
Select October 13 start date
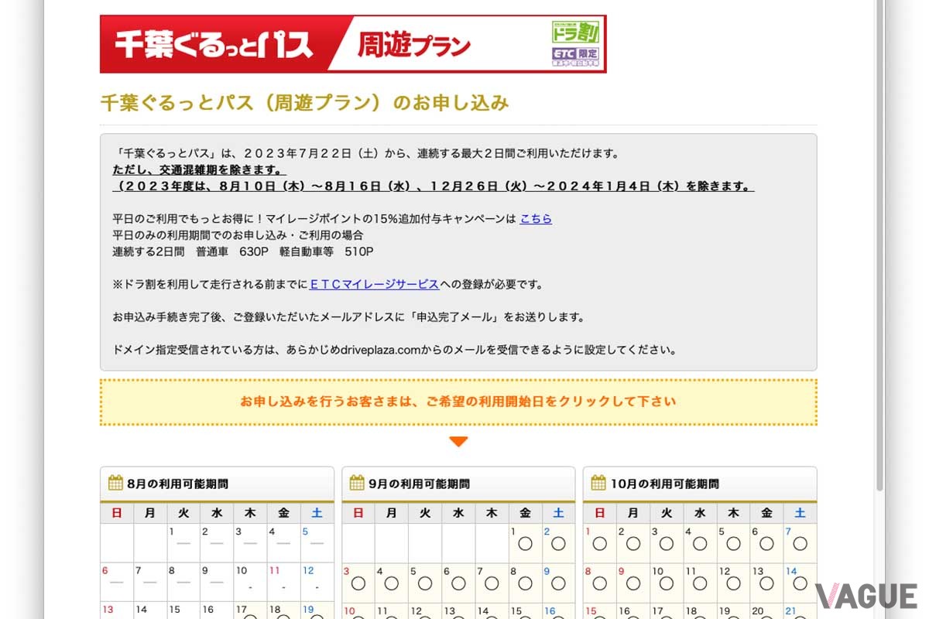766,583
